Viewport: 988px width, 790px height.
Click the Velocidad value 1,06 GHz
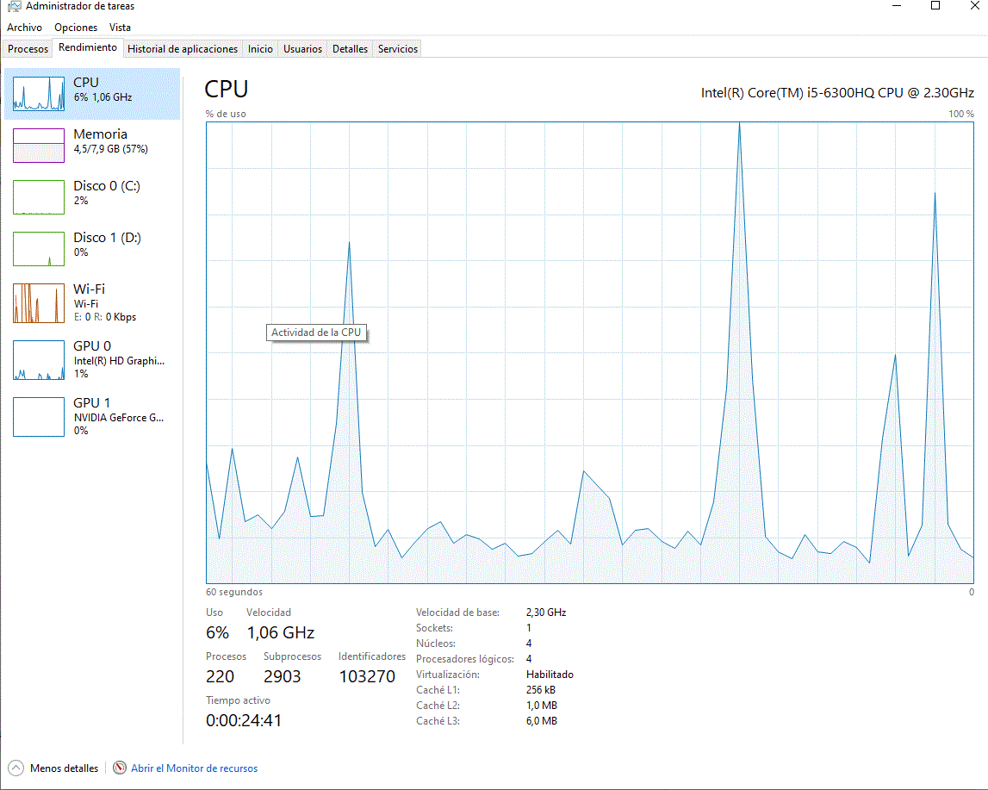281,632
